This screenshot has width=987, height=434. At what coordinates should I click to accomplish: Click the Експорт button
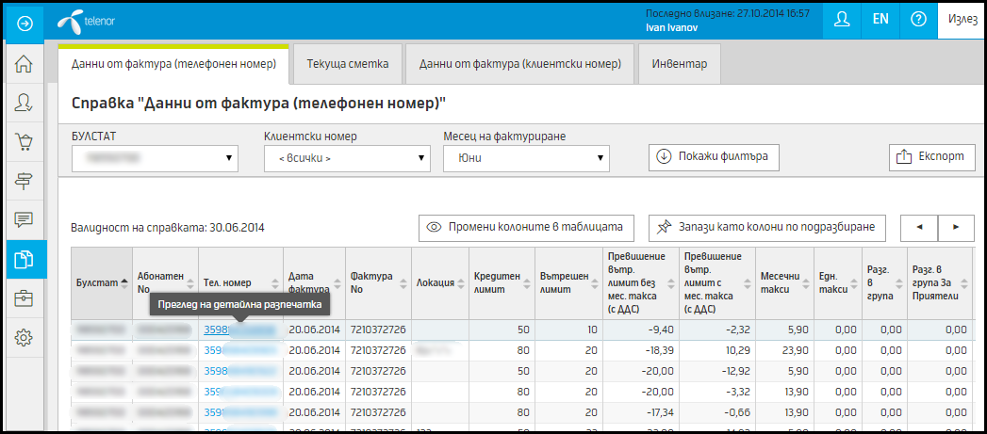932,156
